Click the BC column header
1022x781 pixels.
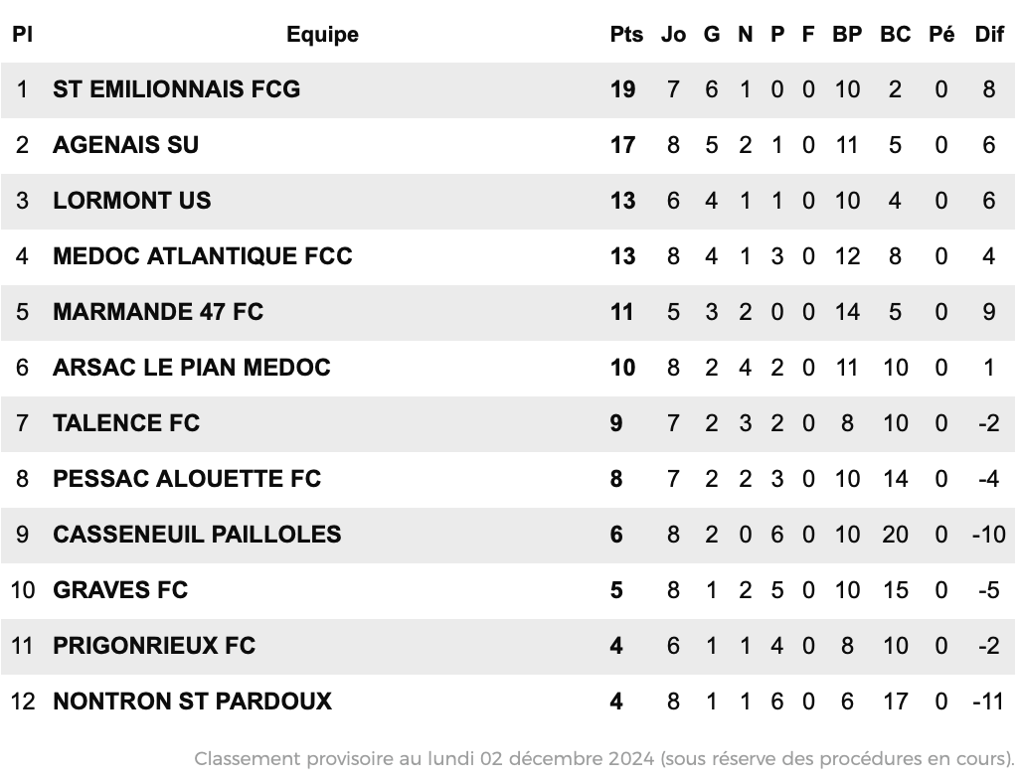[x=896, y=35]
